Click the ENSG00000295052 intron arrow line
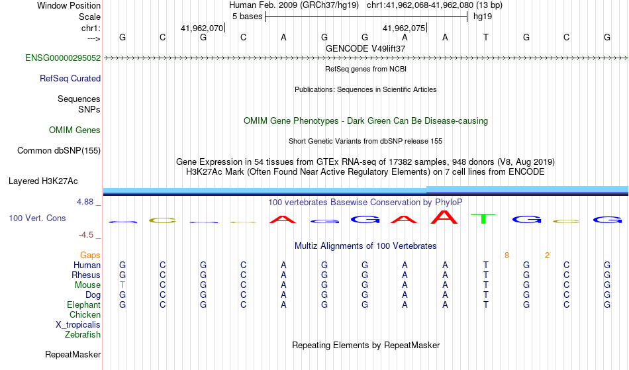The width and height of the screenshot is (629, 370). tap(365, 58)
